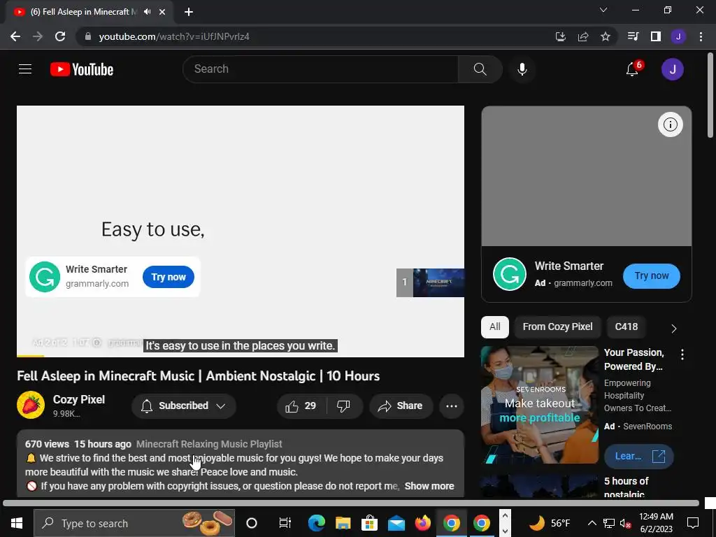
Task: Click the grammarly.com text in the video ad
Action: coord(96,284)
